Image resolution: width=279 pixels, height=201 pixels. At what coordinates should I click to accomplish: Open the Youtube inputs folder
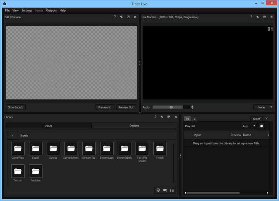35,171
